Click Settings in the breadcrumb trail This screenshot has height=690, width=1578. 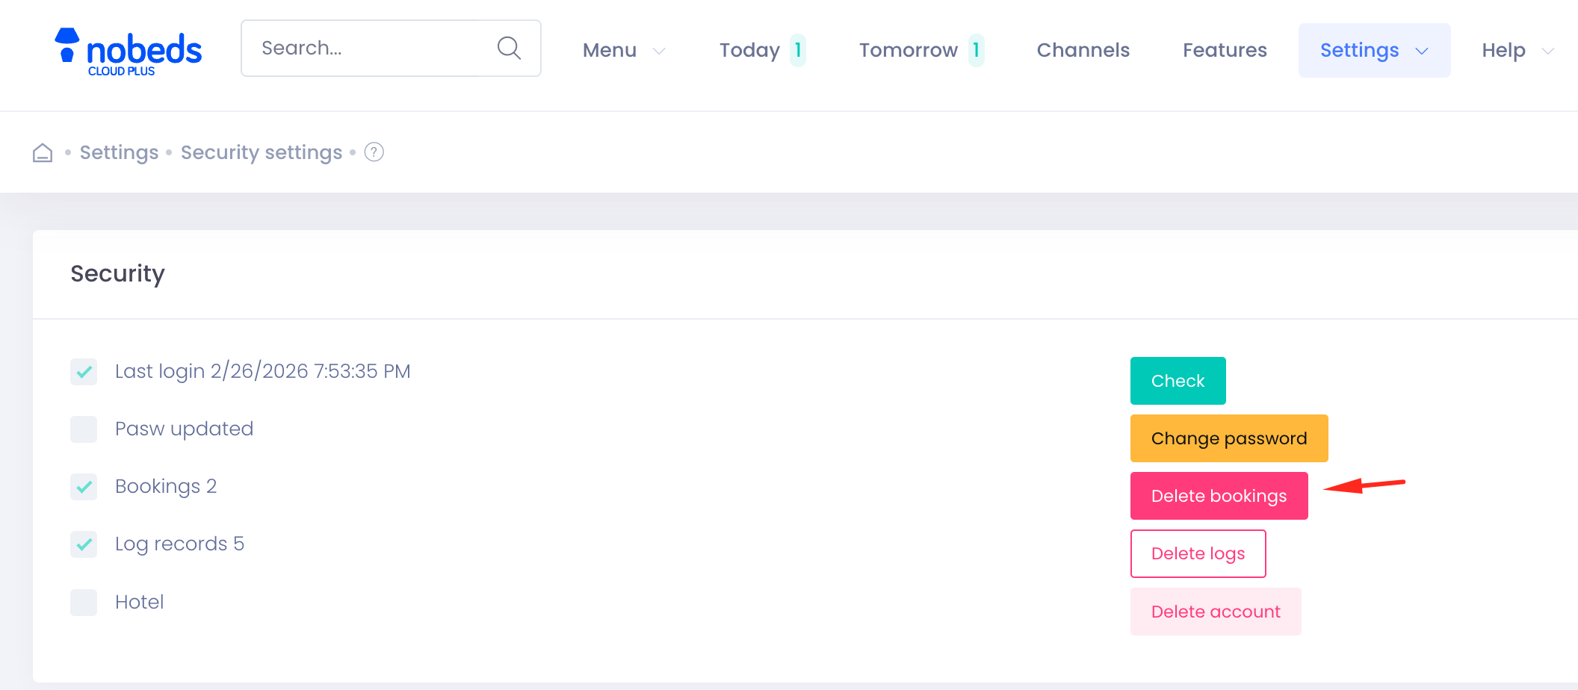(119, 152)
